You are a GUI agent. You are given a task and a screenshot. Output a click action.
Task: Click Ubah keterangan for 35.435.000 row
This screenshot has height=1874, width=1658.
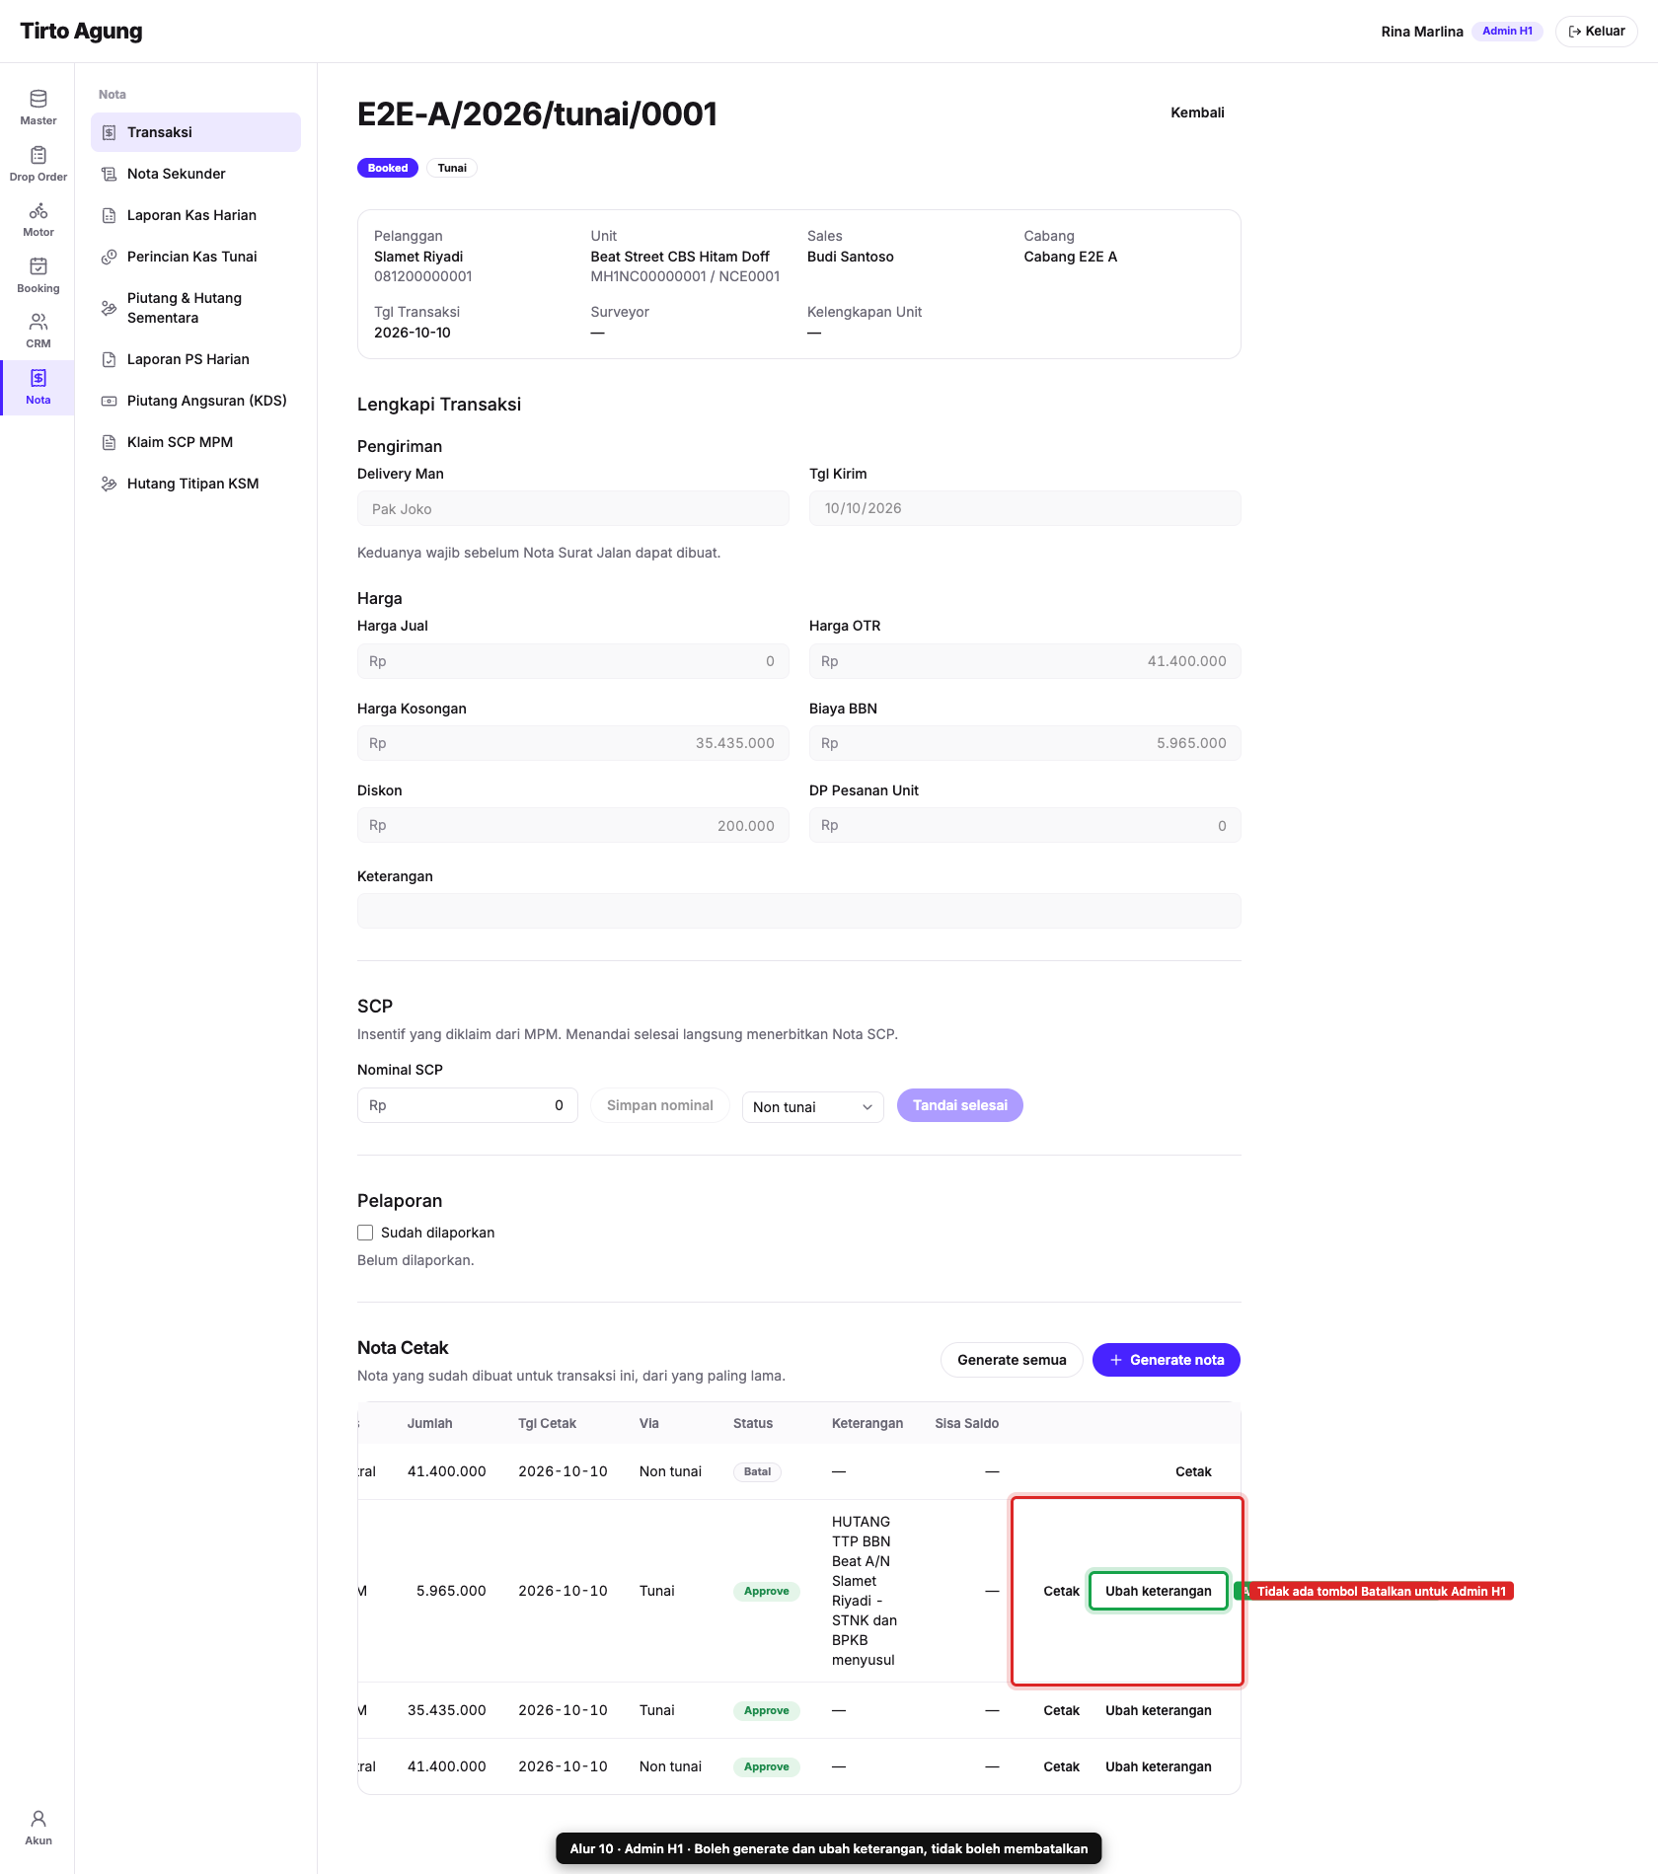pos(1158,1710)
